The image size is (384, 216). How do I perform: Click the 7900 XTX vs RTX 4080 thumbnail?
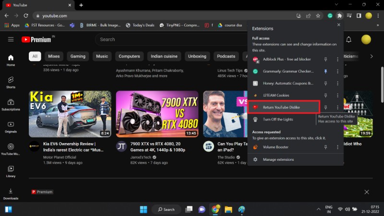click(x=157, y=114)
